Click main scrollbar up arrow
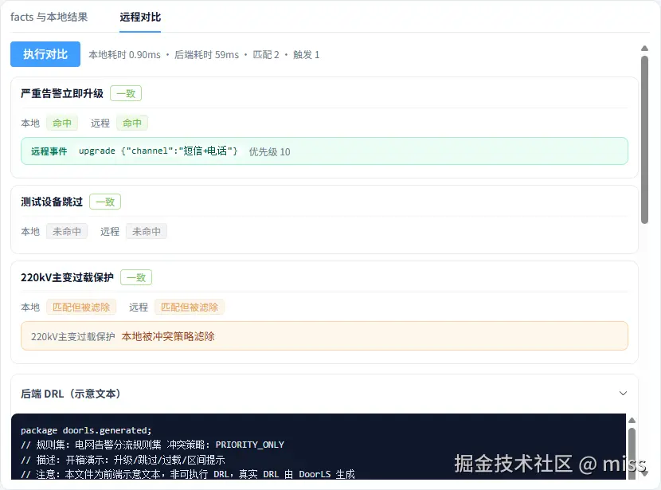Viewport: 661px width, 490px height. point(644,48)
